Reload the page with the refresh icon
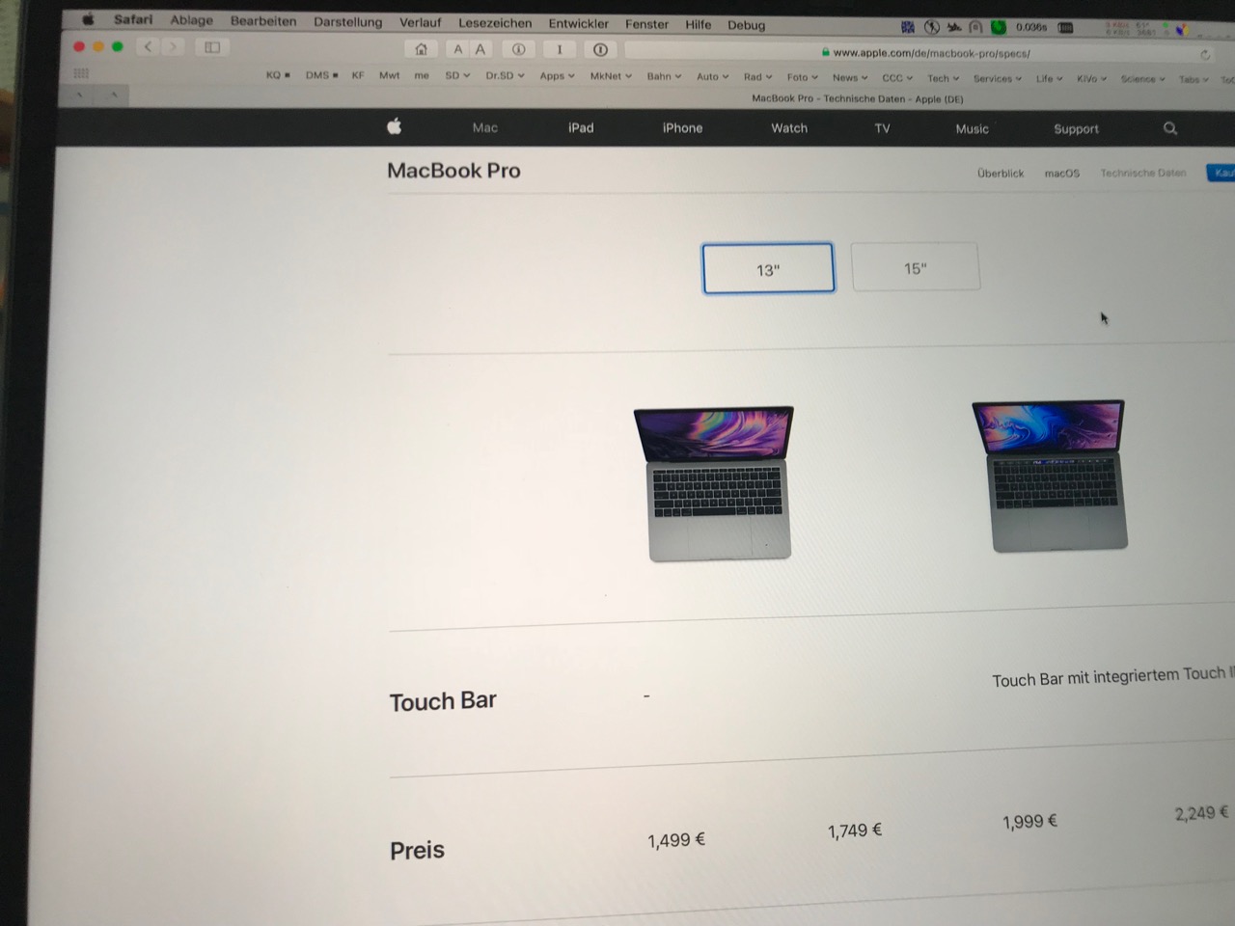The image size is (1235, 926). click(x=1205, y=54)
